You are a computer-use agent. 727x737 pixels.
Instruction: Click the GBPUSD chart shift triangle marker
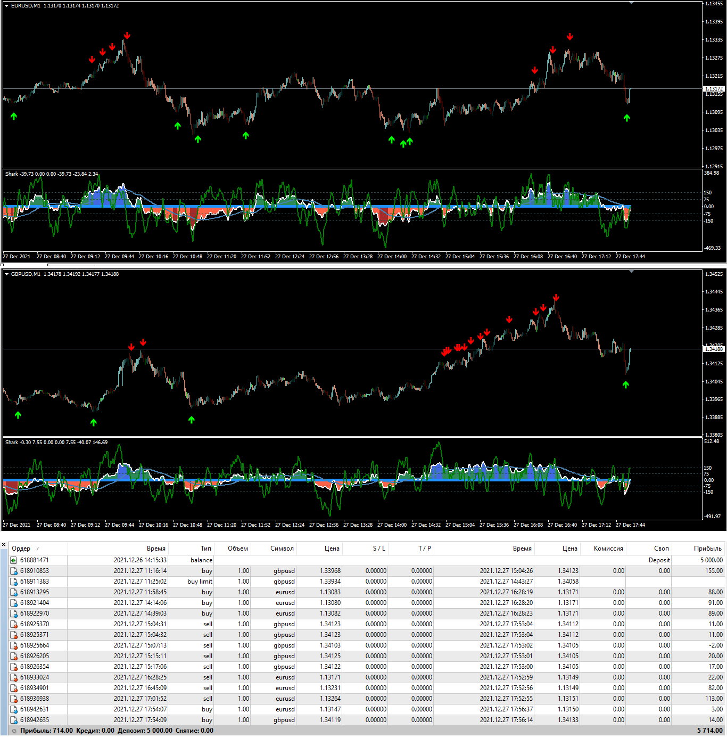pos(631,272)
